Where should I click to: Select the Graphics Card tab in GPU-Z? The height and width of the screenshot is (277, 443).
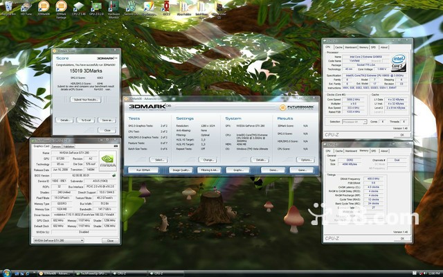pyautogui.click(x=42, y=146)
